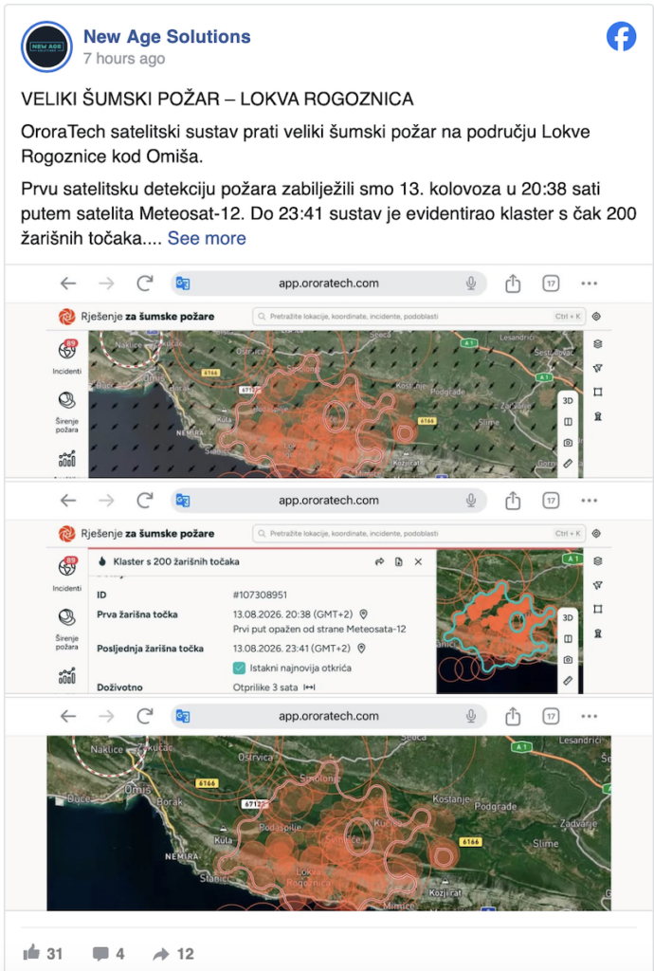Click reload icon in second screenshot

point(145,501)
